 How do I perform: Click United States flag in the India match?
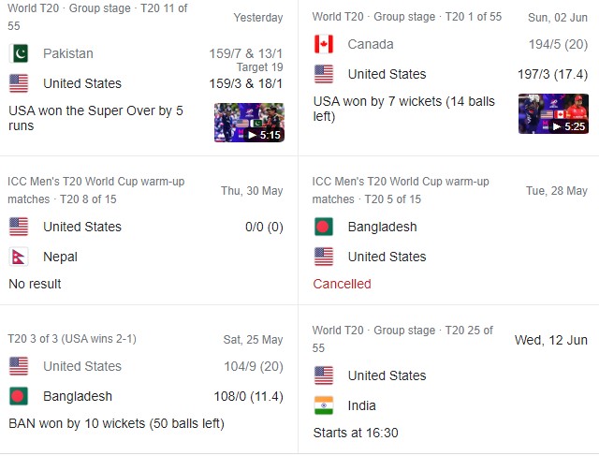(x=324, y=375)
